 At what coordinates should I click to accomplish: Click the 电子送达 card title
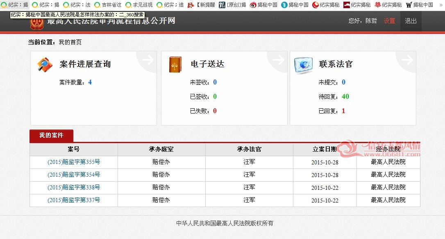pos(207,64)
